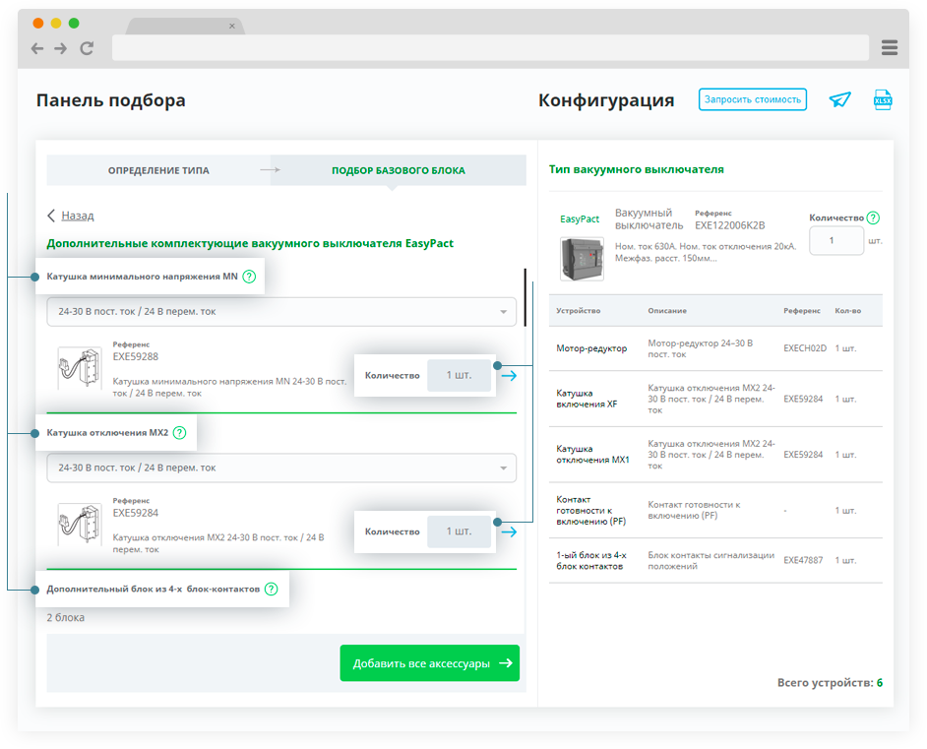Image resolution: width=927 pixels, height=749 pixels.
Task: Click the Кол-во column header
Action: pyautogui.click(x=847, y=311)
